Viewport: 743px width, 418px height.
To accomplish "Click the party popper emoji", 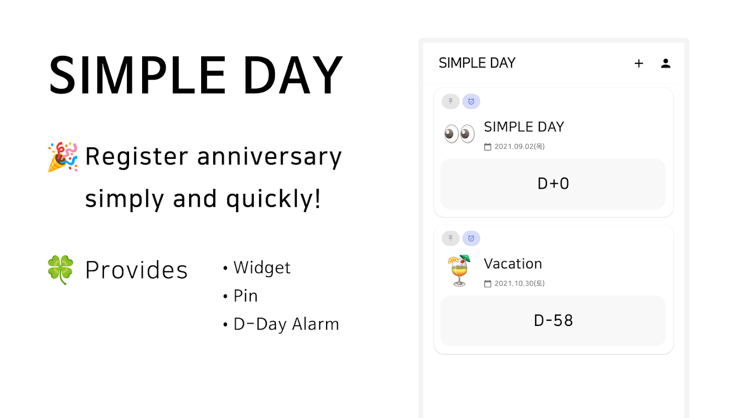I will point(63,157).
